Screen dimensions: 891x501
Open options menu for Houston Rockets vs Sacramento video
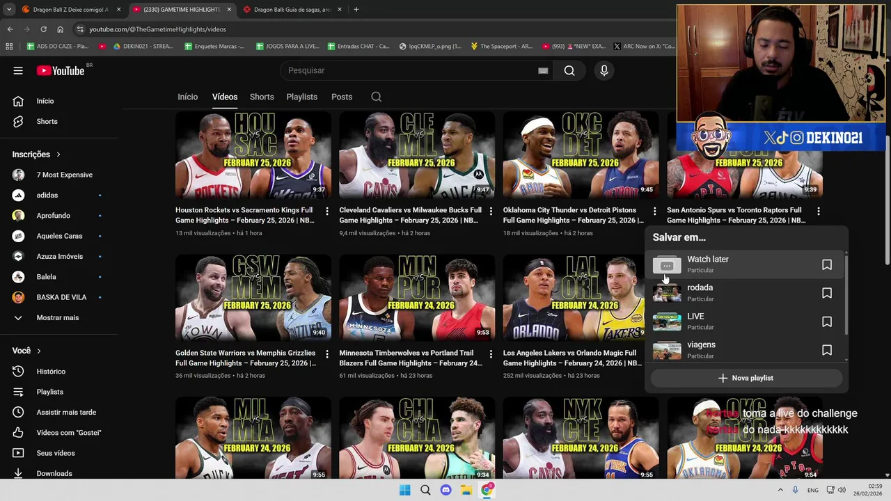click(326, 211)
